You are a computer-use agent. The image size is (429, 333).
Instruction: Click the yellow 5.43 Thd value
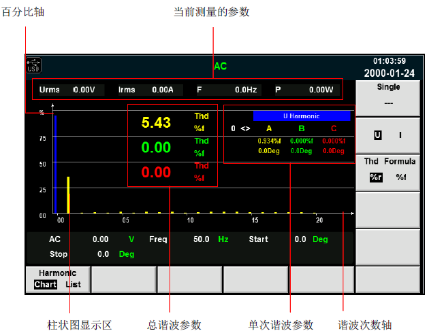pos(156,123)
